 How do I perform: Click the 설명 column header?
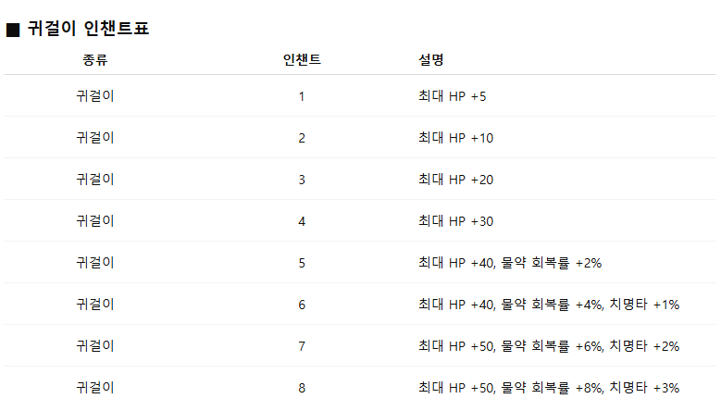tap(431, 60)
